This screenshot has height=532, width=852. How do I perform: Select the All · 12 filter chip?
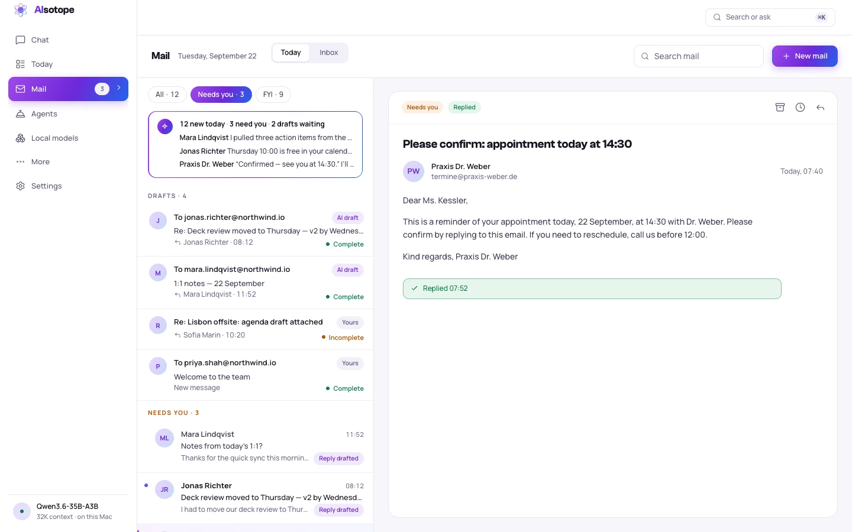167,95
